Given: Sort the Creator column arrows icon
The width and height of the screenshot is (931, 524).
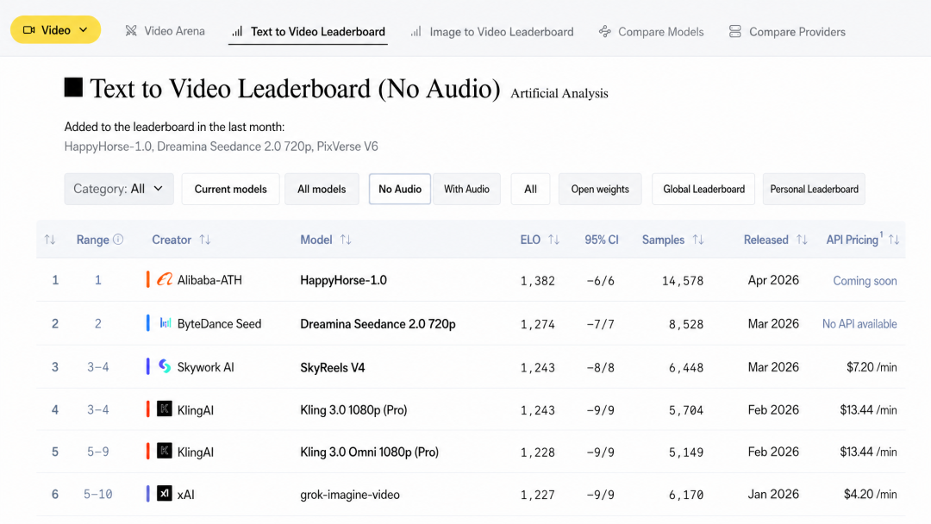Looking at the screenshot, I should tap(205, 240).
